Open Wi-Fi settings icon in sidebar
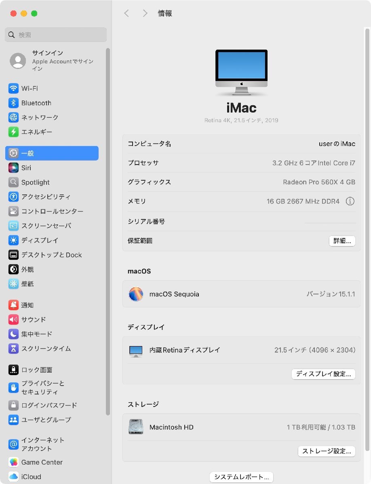 pos(14,88)
